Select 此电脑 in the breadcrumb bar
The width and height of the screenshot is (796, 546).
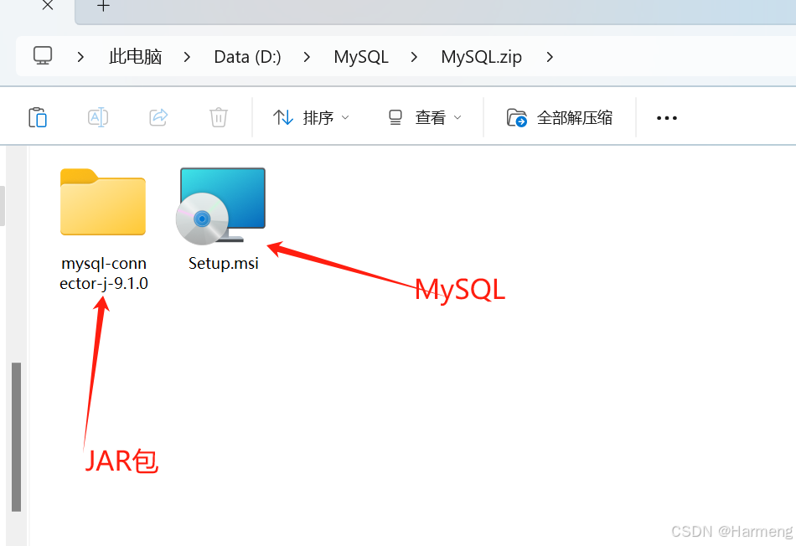pyautogui.click(x=135, y=56)
